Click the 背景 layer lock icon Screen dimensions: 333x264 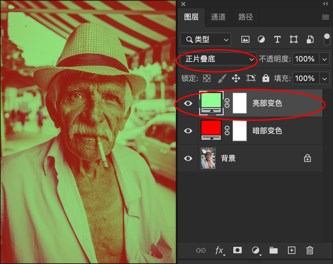point(307,158)
